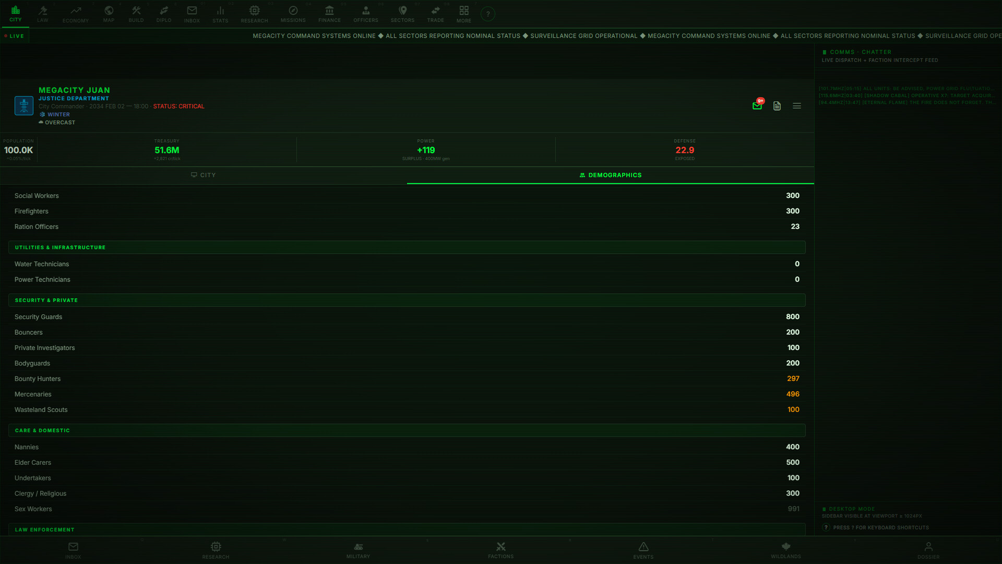1002x564 pixels.
Task: Open the top Research section
Action: point(255,14)
